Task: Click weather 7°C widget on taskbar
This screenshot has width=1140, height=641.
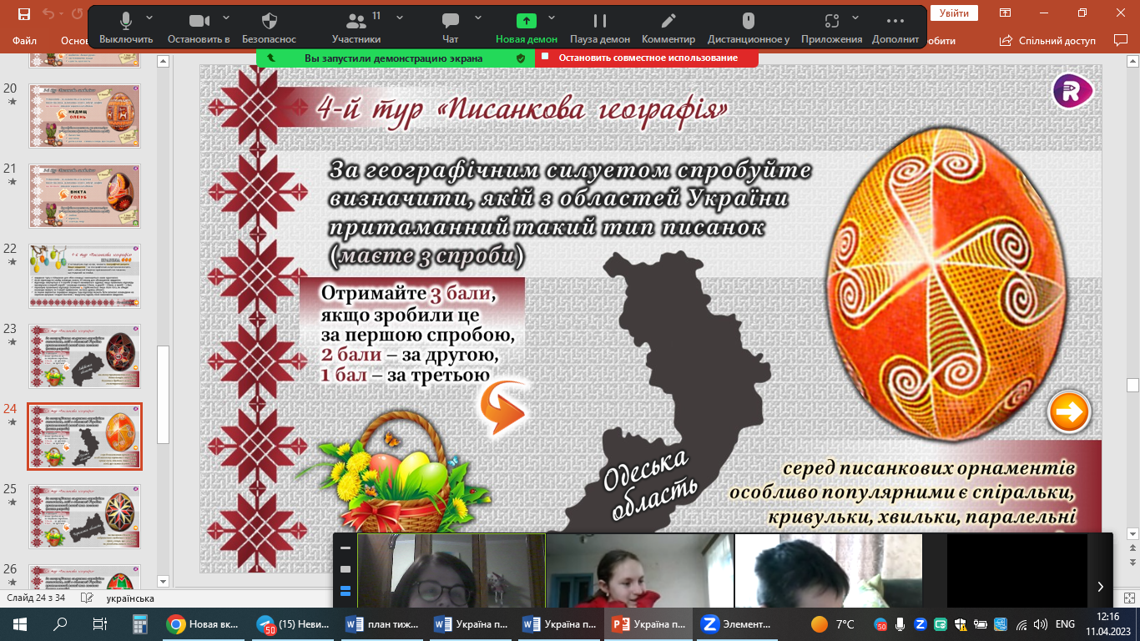Action: (834, 623)
